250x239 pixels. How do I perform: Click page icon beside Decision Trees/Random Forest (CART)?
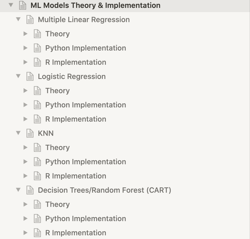30,190
